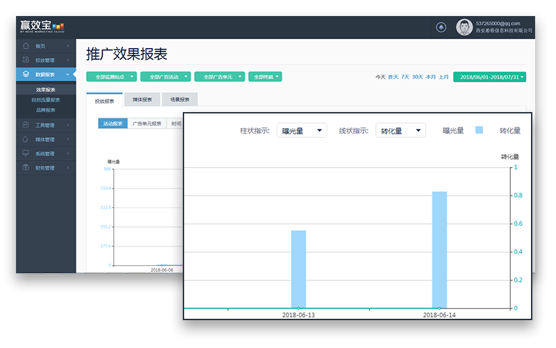
Task: Click the 7天 quick date link
Action: pyautogui.click(x=405, y=77)
